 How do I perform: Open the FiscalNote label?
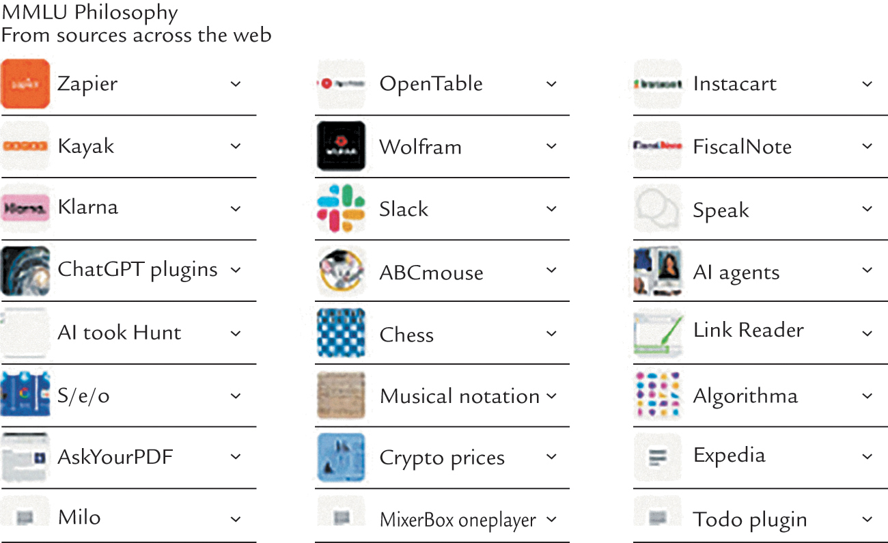(x=742, y=147)
